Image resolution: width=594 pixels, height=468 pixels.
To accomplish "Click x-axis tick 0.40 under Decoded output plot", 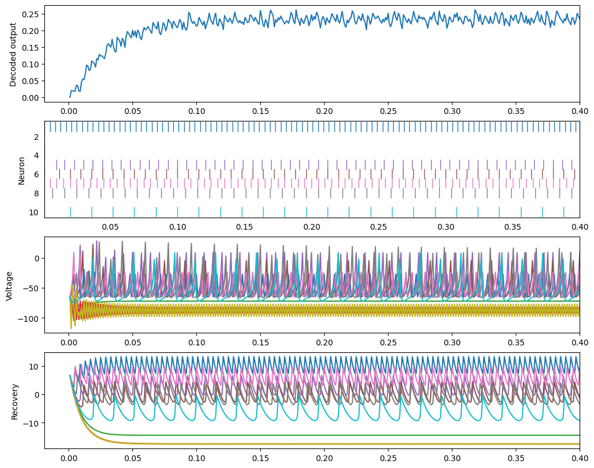I will point(580,112).
